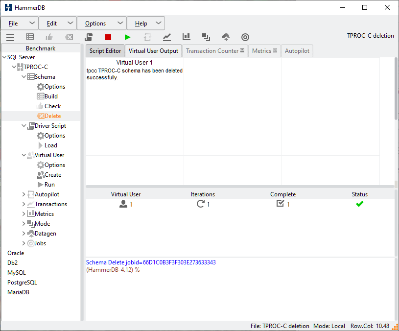Select Create under Virtual User

pyautogui.click(x=49, y=175)
